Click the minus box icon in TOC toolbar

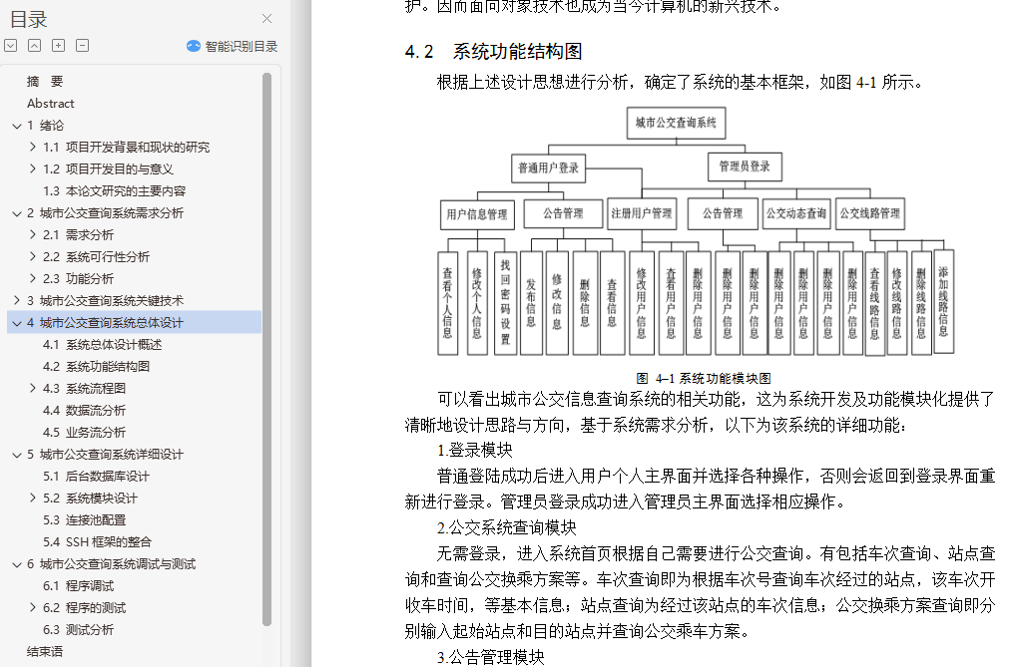click(x=83, y=46)
